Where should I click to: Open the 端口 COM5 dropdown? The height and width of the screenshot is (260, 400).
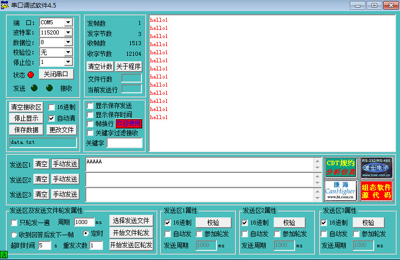pos(68,22)
